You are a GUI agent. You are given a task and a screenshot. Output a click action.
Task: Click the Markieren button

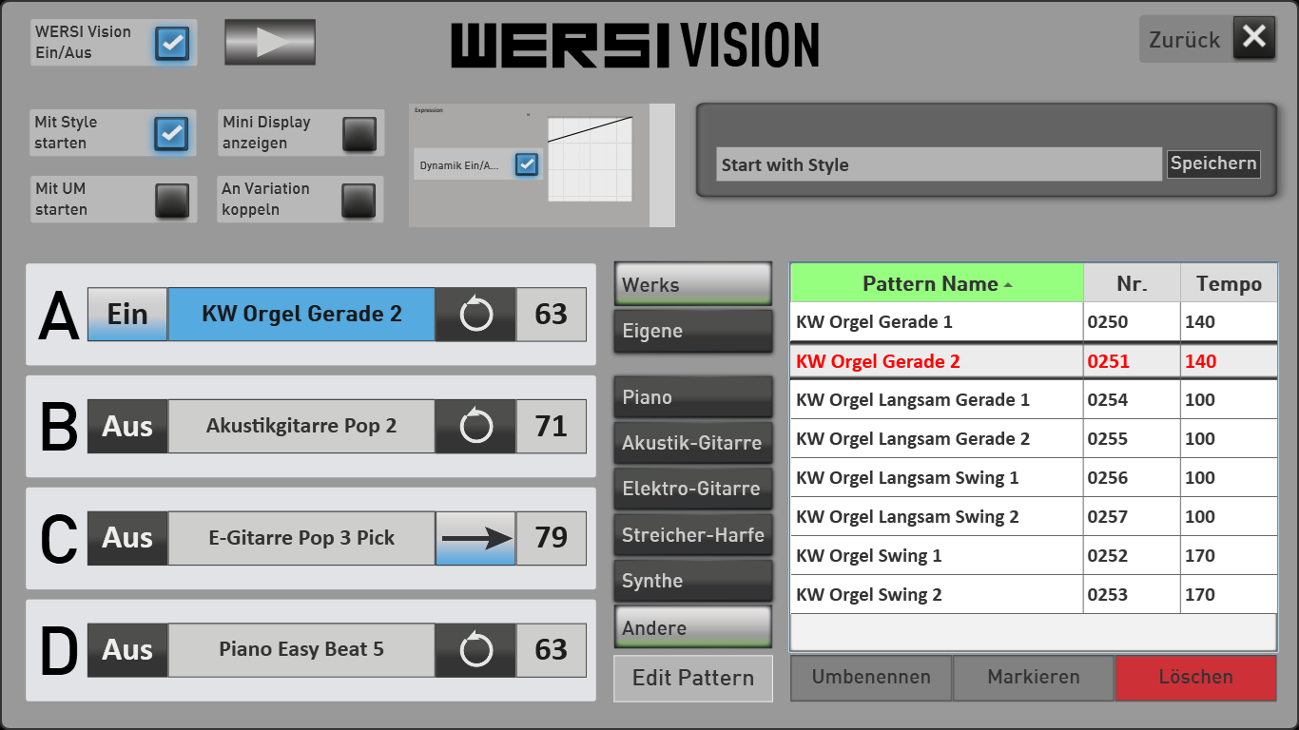click(1034, 678)
